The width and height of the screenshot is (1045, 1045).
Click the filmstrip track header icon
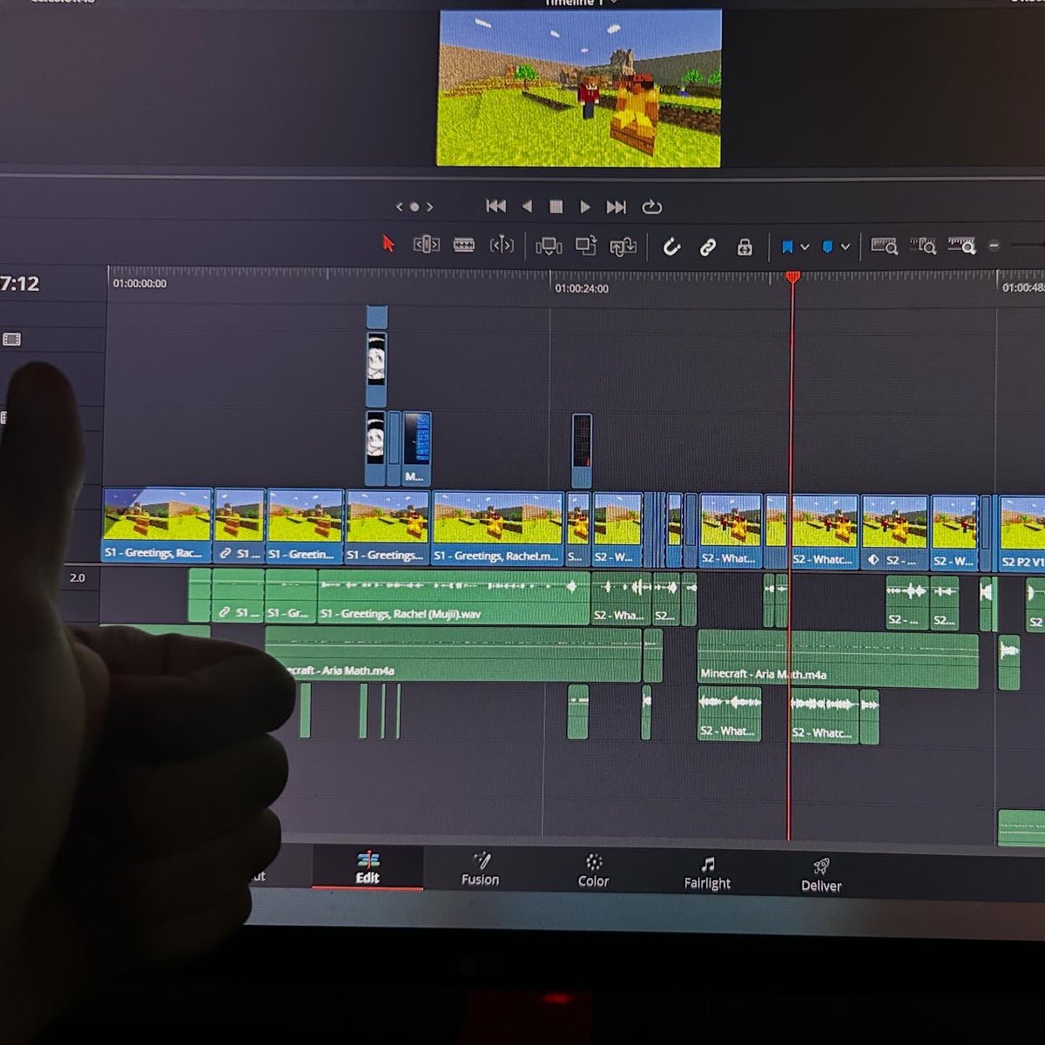tap(11, 339)
